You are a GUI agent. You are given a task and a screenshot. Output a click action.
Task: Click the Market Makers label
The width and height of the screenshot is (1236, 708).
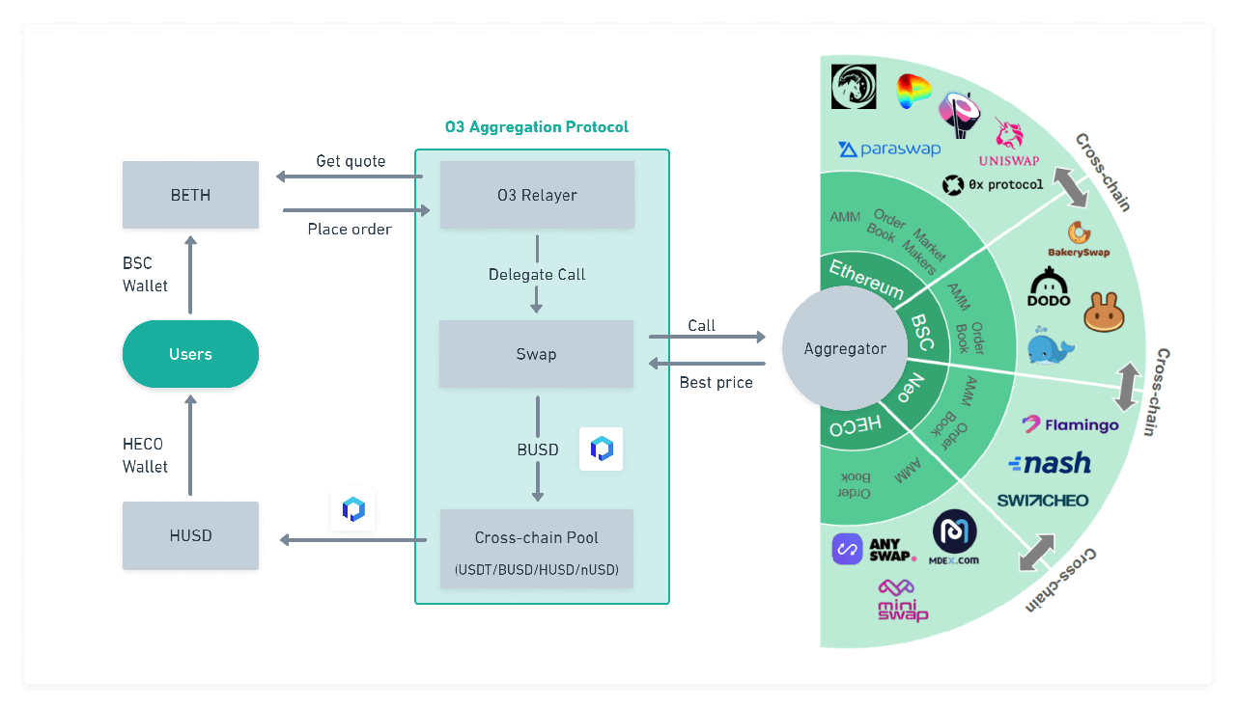(924, 251)
